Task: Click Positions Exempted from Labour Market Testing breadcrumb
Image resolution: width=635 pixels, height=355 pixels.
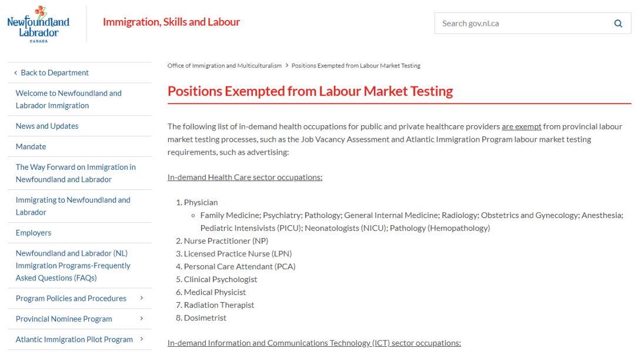Action: [x=356, y=66]
